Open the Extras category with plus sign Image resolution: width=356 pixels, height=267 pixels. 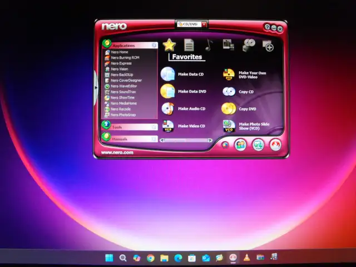[x=268, y=46]
